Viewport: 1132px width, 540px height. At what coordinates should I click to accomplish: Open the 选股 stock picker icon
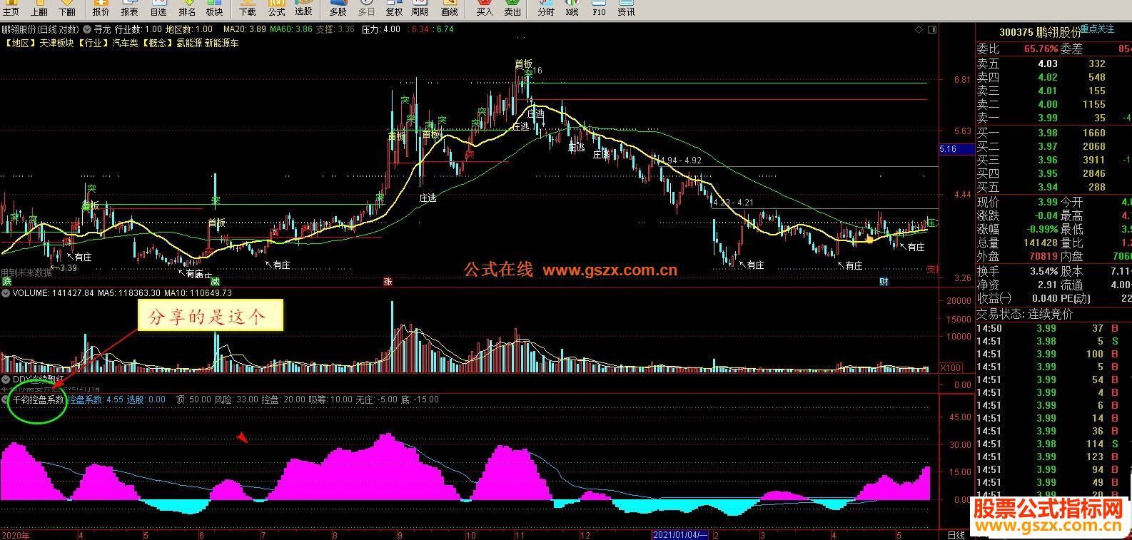[304, 9]
